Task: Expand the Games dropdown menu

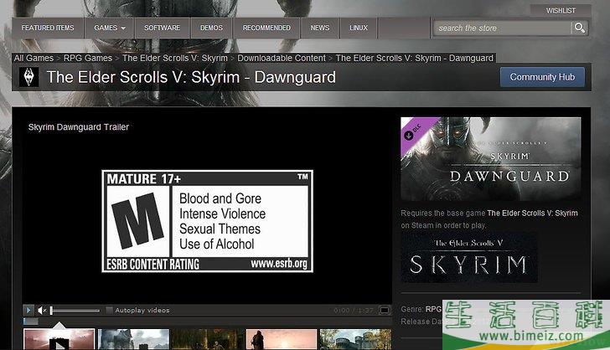Action: pos(109,28)
